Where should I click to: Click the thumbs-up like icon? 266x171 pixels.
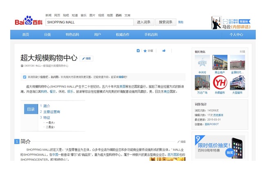tap(164, 51)
